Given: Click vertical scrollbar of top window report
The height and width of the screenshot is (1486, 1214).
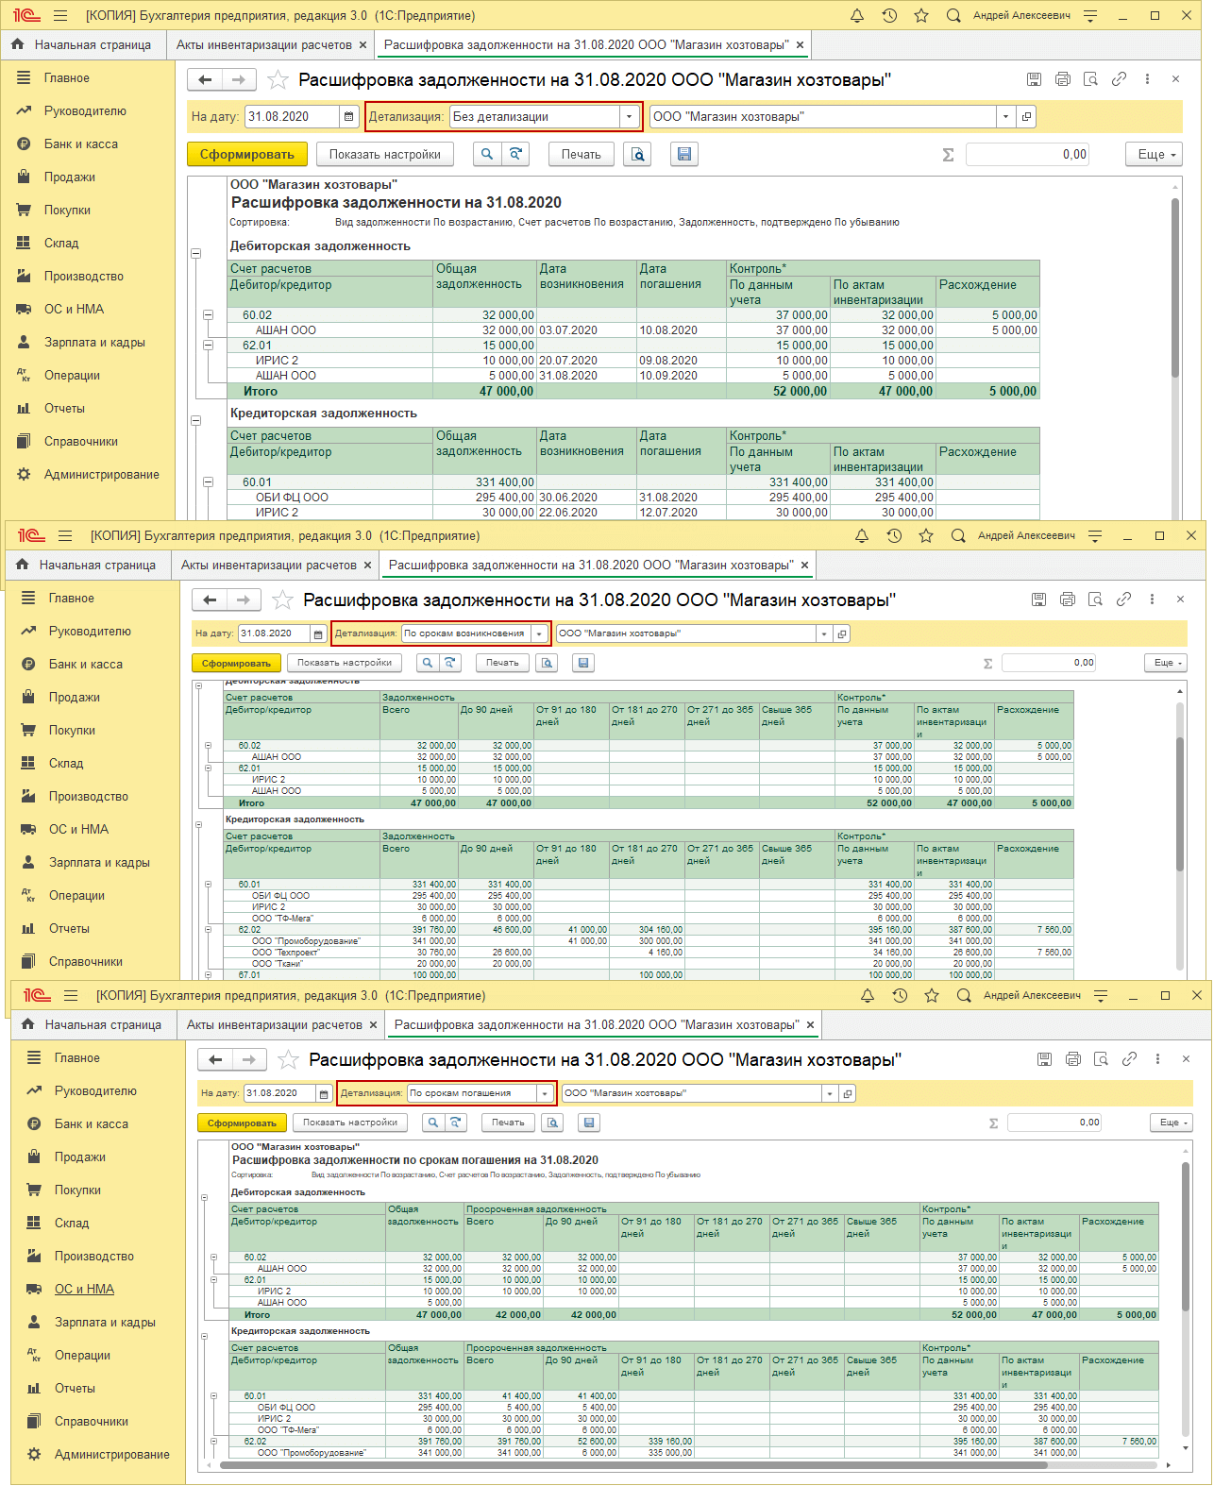Looking at the screenshot, I should coord(1175,288).
